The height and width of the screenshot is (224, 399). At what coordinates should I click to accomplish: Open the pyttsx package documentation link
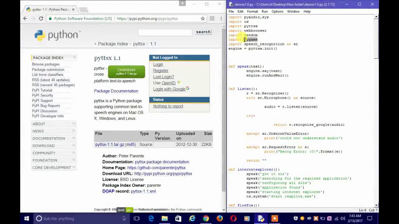162,162
